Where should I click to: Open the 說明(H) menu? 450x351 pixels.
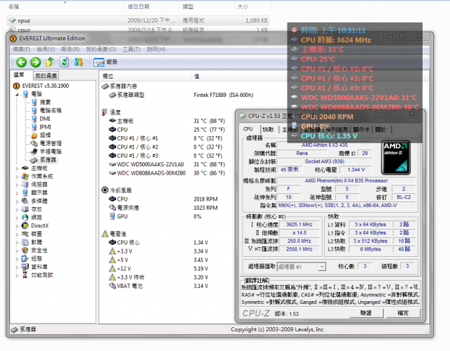156,49
